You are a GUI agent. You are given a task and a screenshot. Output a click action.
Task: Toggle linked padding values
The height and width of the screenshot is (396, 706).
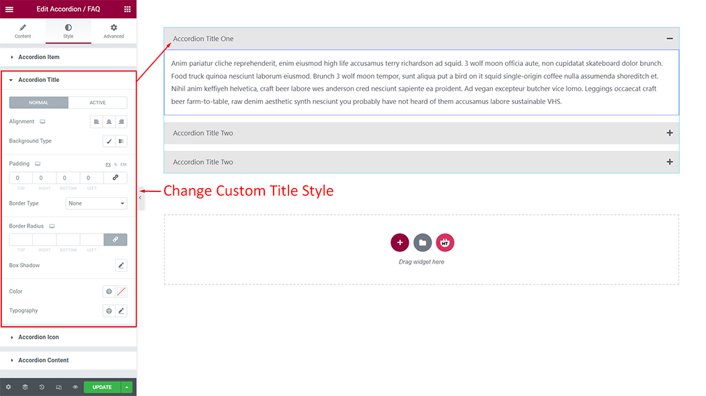[x=115, y=178]
